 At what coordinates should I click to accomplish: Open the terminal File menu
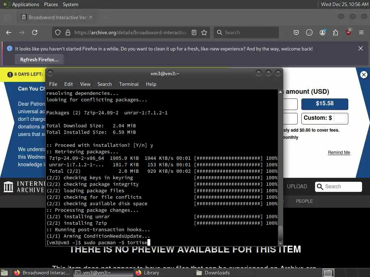pyautogui.click(x=53, y=84)
